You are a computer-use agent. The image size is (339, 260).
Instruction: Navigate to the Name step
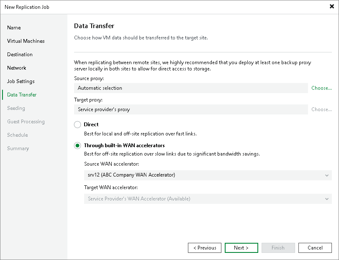(x=14, y=28)
